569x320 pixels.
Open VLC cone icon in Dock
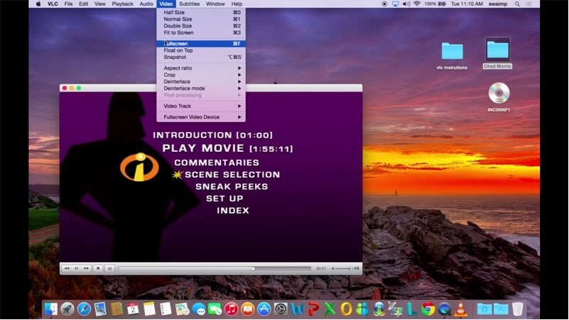tap(461, 309)
